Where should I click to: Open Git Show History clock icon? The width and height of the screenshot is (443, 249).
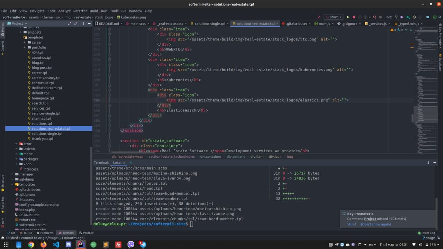click(x=414, y=17)
